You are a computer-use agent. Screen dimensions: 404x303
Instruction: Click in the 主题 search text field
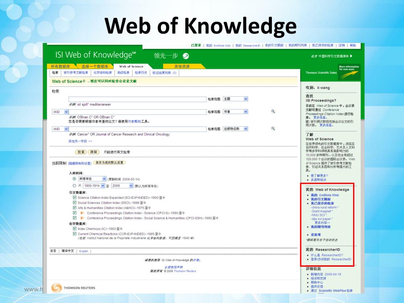point(137,99)
